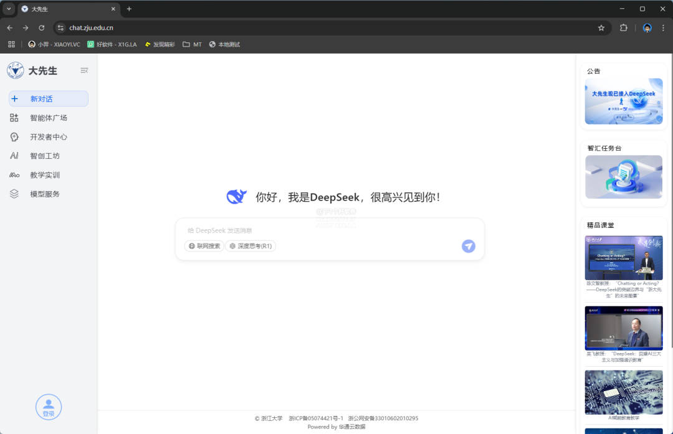
Task: Open the DeepSeek announcement banner thumbnail
Action: click(x=623, y=100)
